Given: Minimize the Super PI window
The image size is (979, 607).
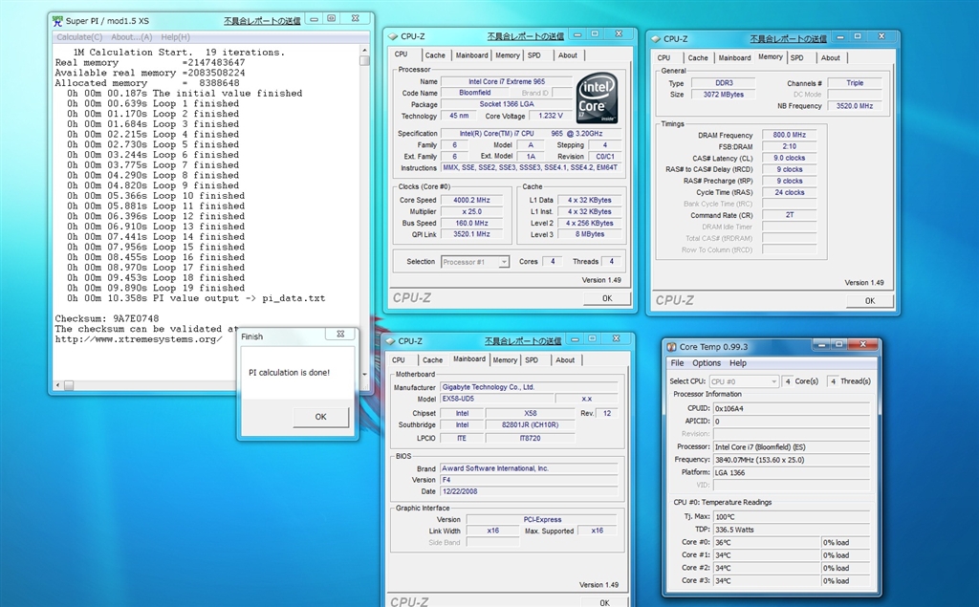Looking at the screenshot, I should point(312,18).
